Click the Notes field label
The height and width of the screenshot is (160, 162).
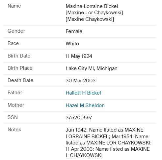click(x=14, y=130)
